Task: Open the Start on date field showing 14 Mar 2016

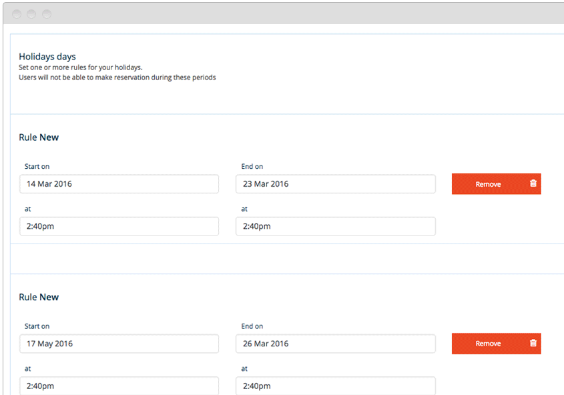Action: point(119,183)
